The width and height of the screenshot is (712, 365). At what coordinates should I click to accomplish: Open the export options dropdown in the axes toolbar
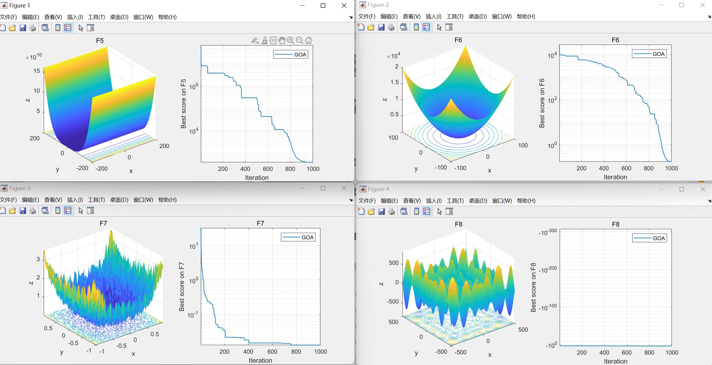(x=255, y=40)
